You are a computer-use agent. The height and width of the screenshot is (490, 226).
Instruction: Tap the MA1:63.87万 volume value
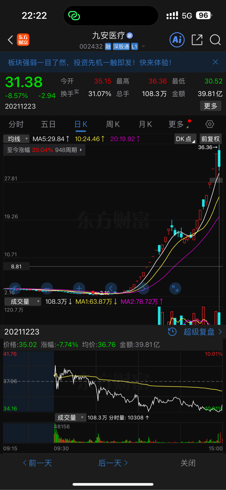coord(97,302)
